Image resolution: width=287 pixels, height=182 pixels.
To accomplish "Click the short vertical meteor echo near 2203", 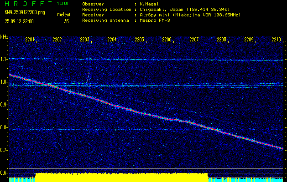I will tap(88, 77).
